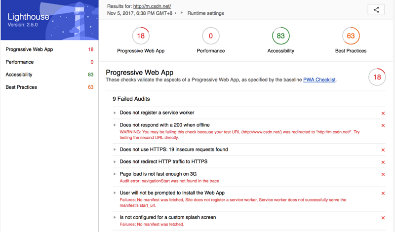Expand 'Does not register a service worker' audit

tap(115, 113)
